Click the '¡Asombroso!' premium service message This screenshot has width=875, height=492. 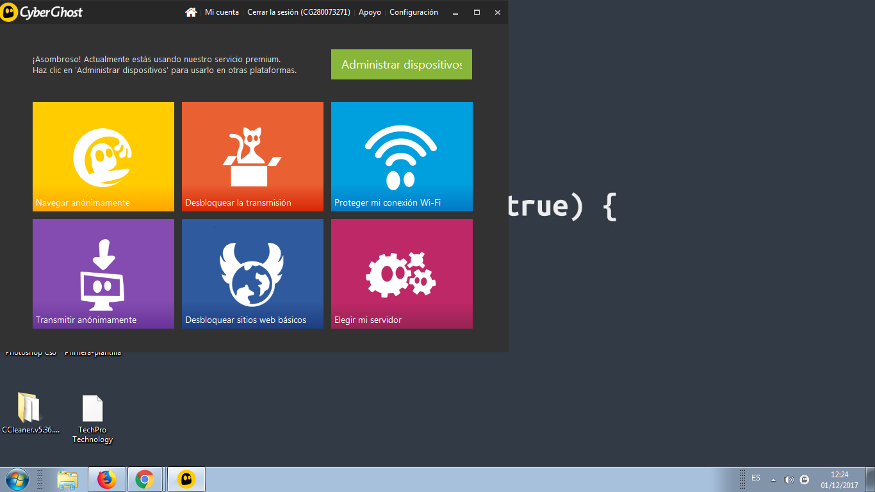tap(165, 65)
